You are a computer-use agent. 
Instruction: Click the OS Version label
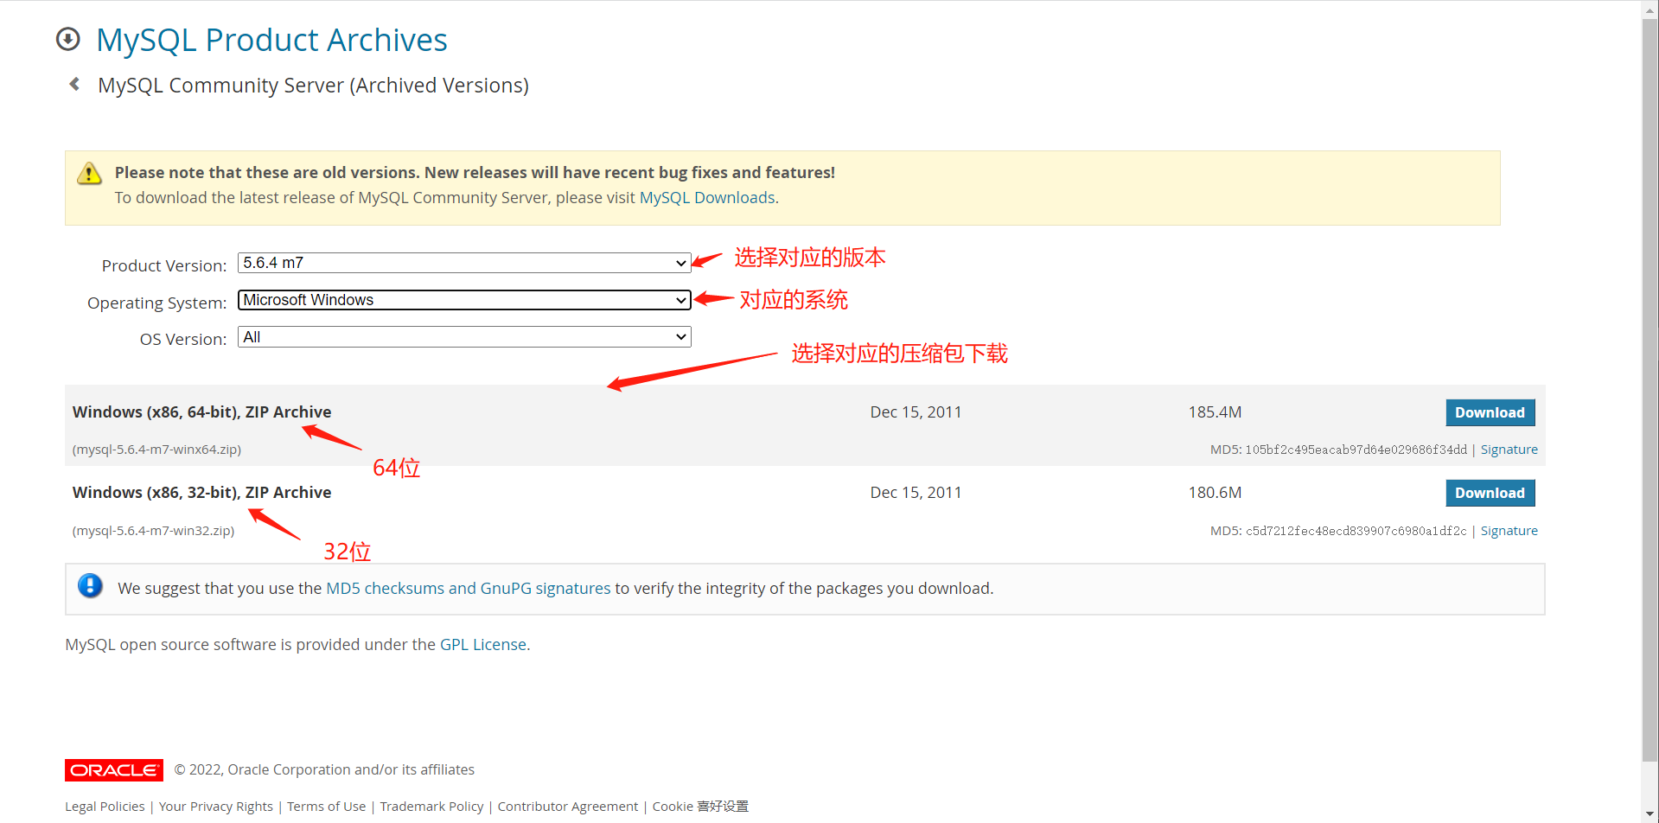(x=183, y=340)
